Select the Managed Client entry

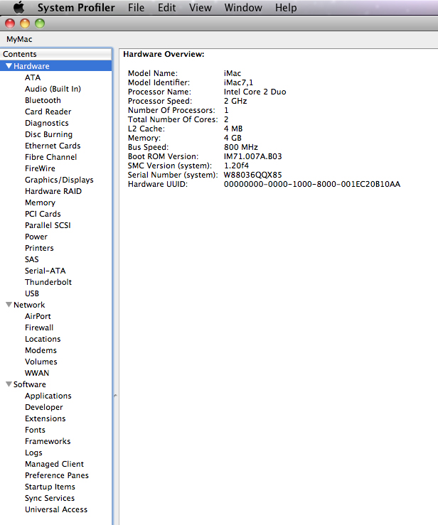click(x=54, y=464)
